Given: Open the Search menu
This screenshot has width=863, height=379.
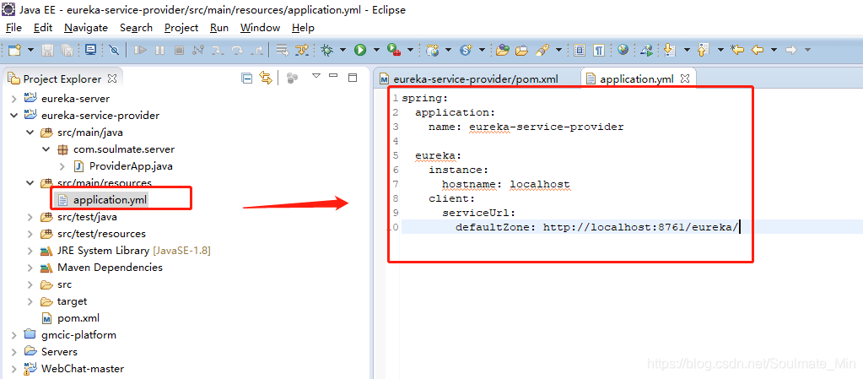Looking at the screenshot, I should pyautogui.click(x=136, y=28).
